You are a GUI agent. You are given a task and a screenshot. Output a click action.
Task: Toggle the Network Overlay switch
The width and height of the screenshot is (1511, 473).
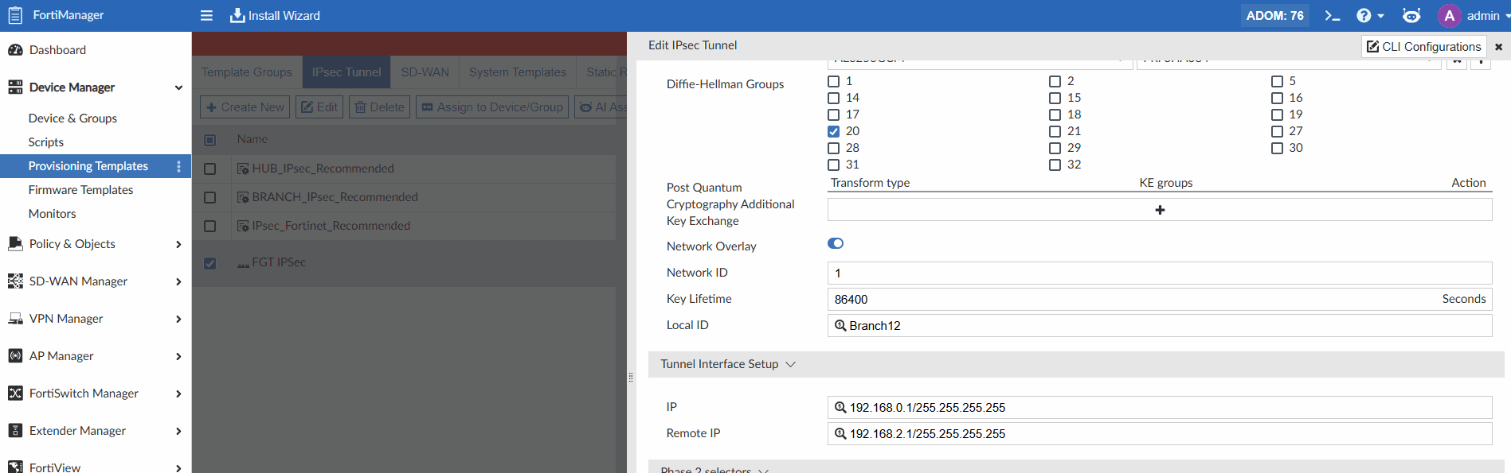[x=836, y=243]
